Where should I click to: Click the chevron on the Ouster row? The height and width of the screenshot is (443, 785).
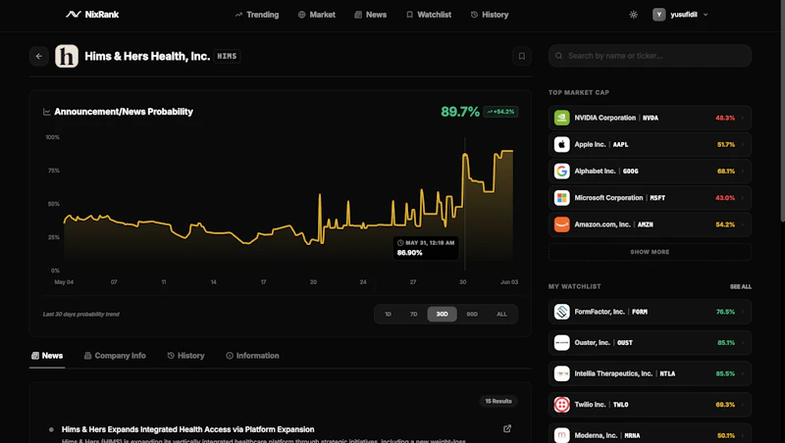tap(743, 342)
